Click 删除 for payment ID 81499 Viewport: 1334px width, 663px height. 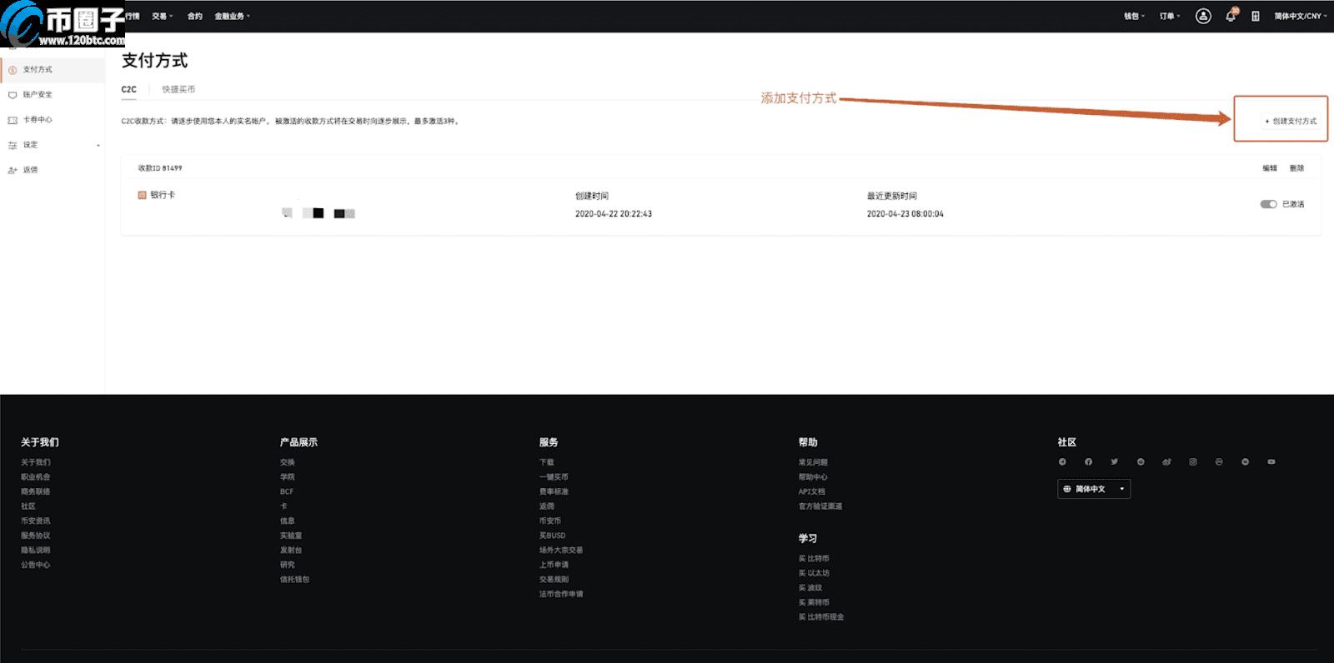click(1296, 168)
